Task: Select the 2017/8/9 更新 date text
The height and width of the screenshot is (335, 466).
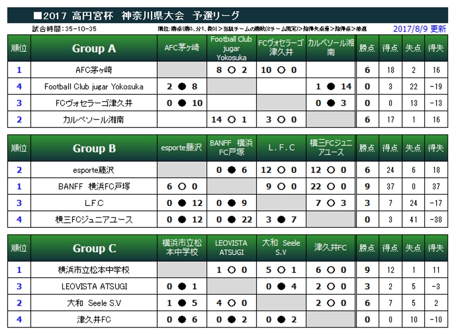Action: pos(419,29)
